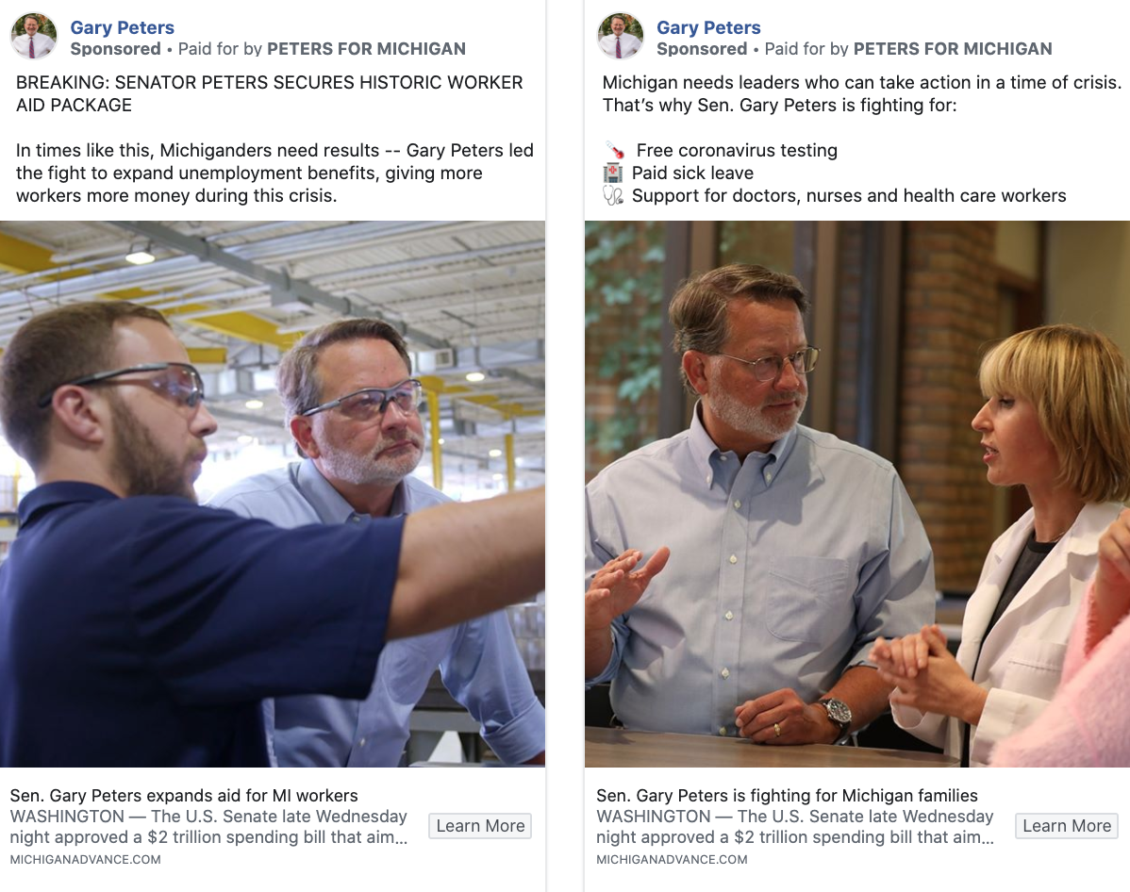Open factory photo with safety glasses

(273, 493)
